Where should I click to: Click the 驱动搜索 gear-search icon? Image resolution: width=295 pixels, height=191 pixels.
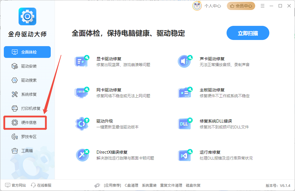click(x=15, y=80)
